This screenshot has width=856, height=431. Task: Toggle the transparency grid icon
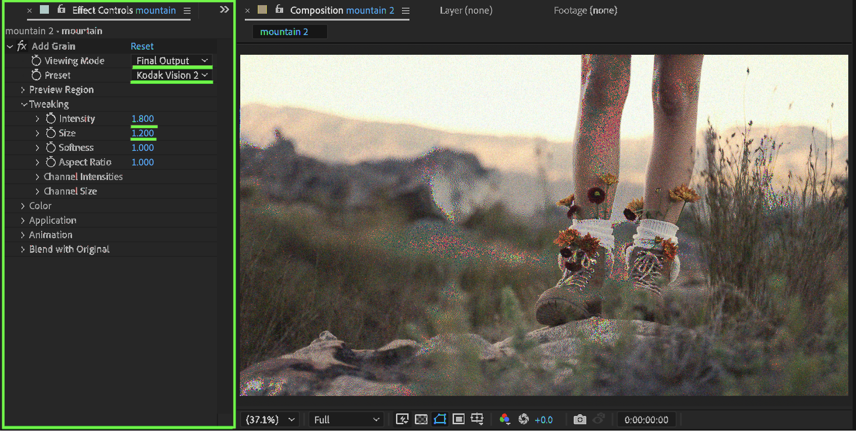pyautogui.click(x=421, y=419)
